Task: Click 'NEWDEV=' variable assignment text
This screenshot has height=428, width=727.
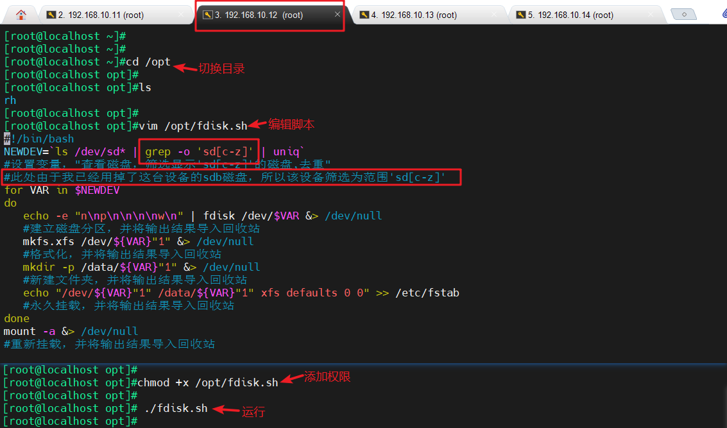Action: 26,151
